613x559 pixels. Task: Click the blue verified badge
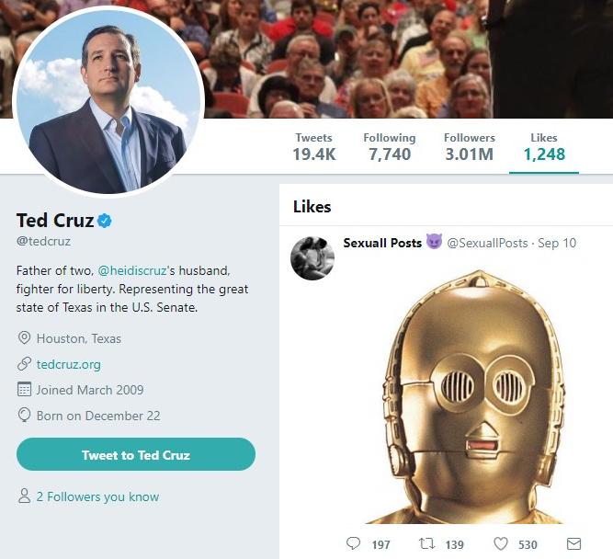(x=106, y=221)
